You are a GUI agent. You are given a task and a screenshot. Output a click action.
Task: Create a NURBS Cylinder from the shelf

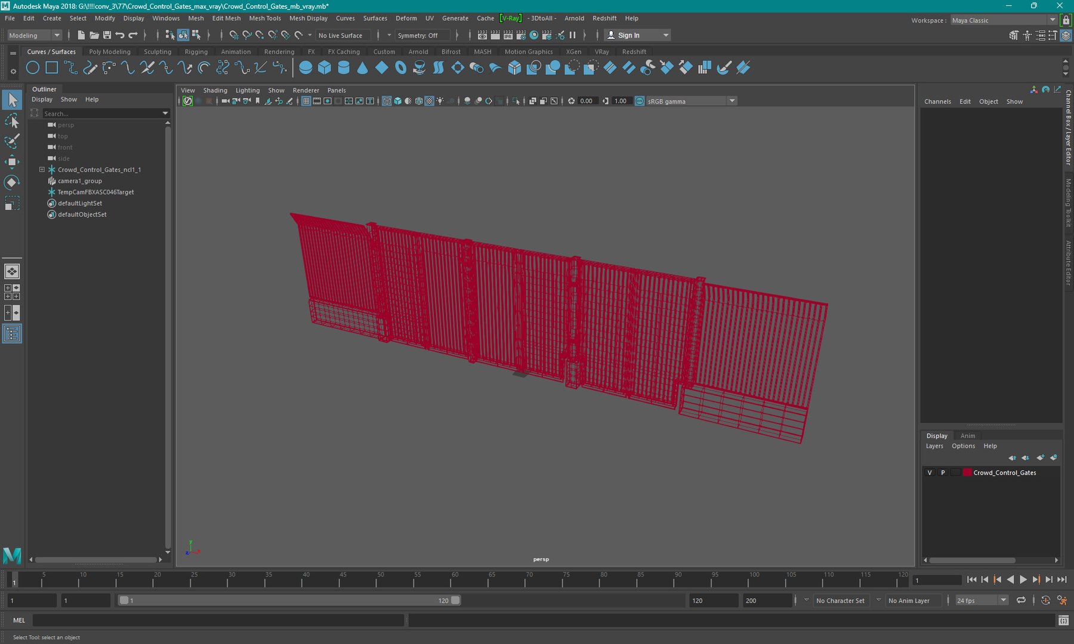[x=344, y=68]
